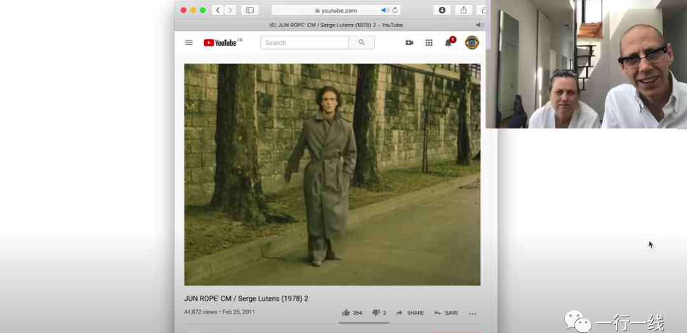Click the video player to pause
Image resolution: width=687 pixels, height=333 pixels.
pos(332,175)
